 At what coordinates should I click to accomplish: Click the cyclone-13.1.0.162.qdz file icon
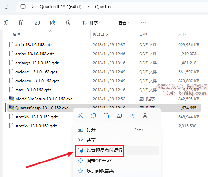coord(11,72)
